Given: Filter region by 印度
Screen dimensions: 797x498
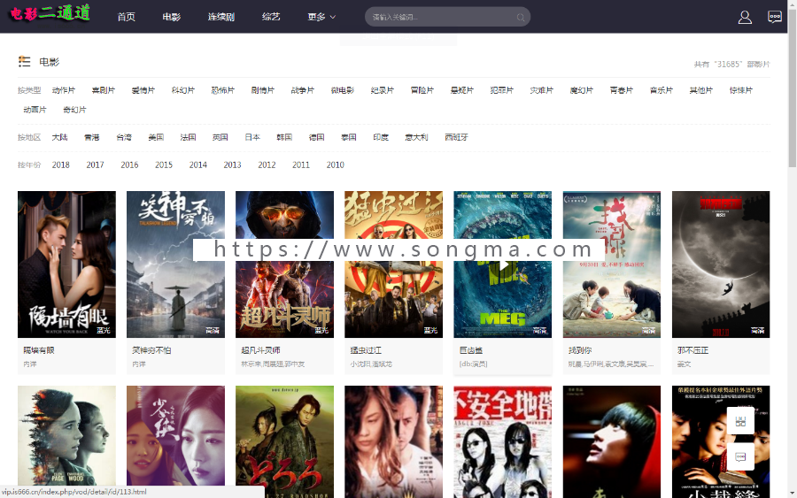Looking at the screenshot, I should [380, 138].
